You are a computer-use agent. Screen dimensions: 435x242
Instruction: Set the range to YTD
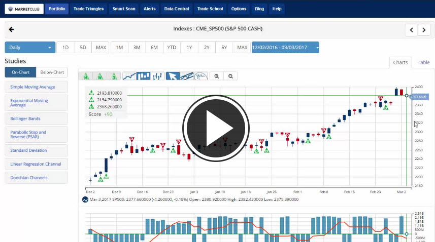point(172,48)
